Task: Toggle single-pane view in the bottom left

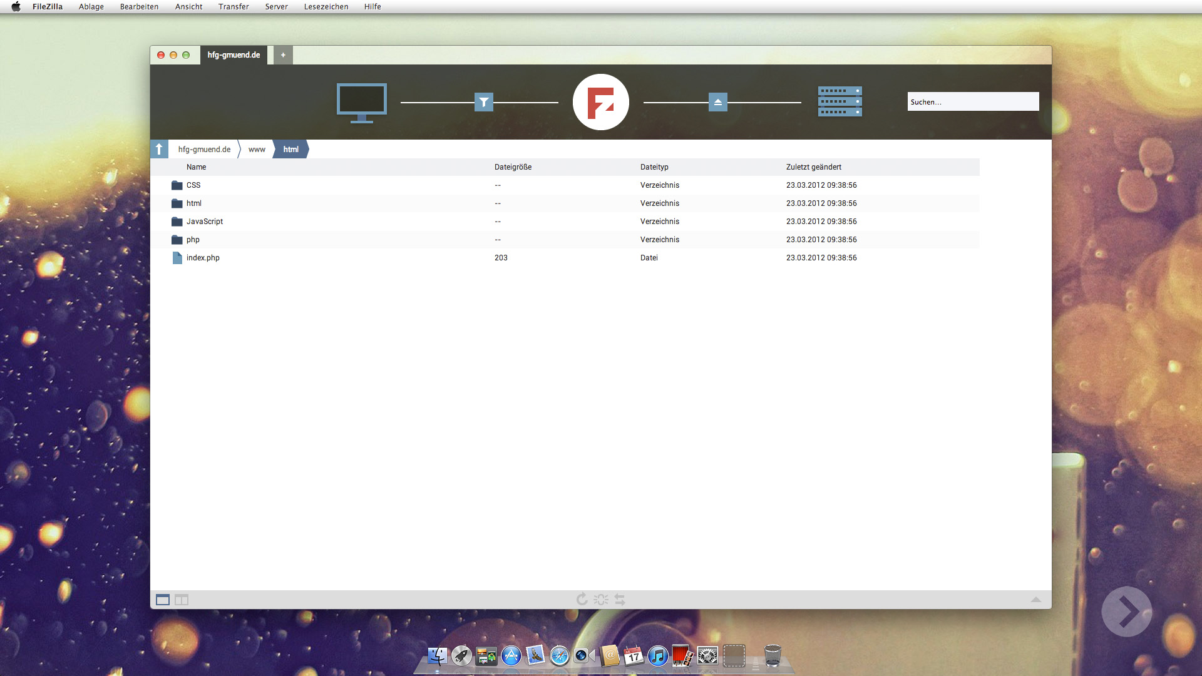Action: tap(162, 600)
